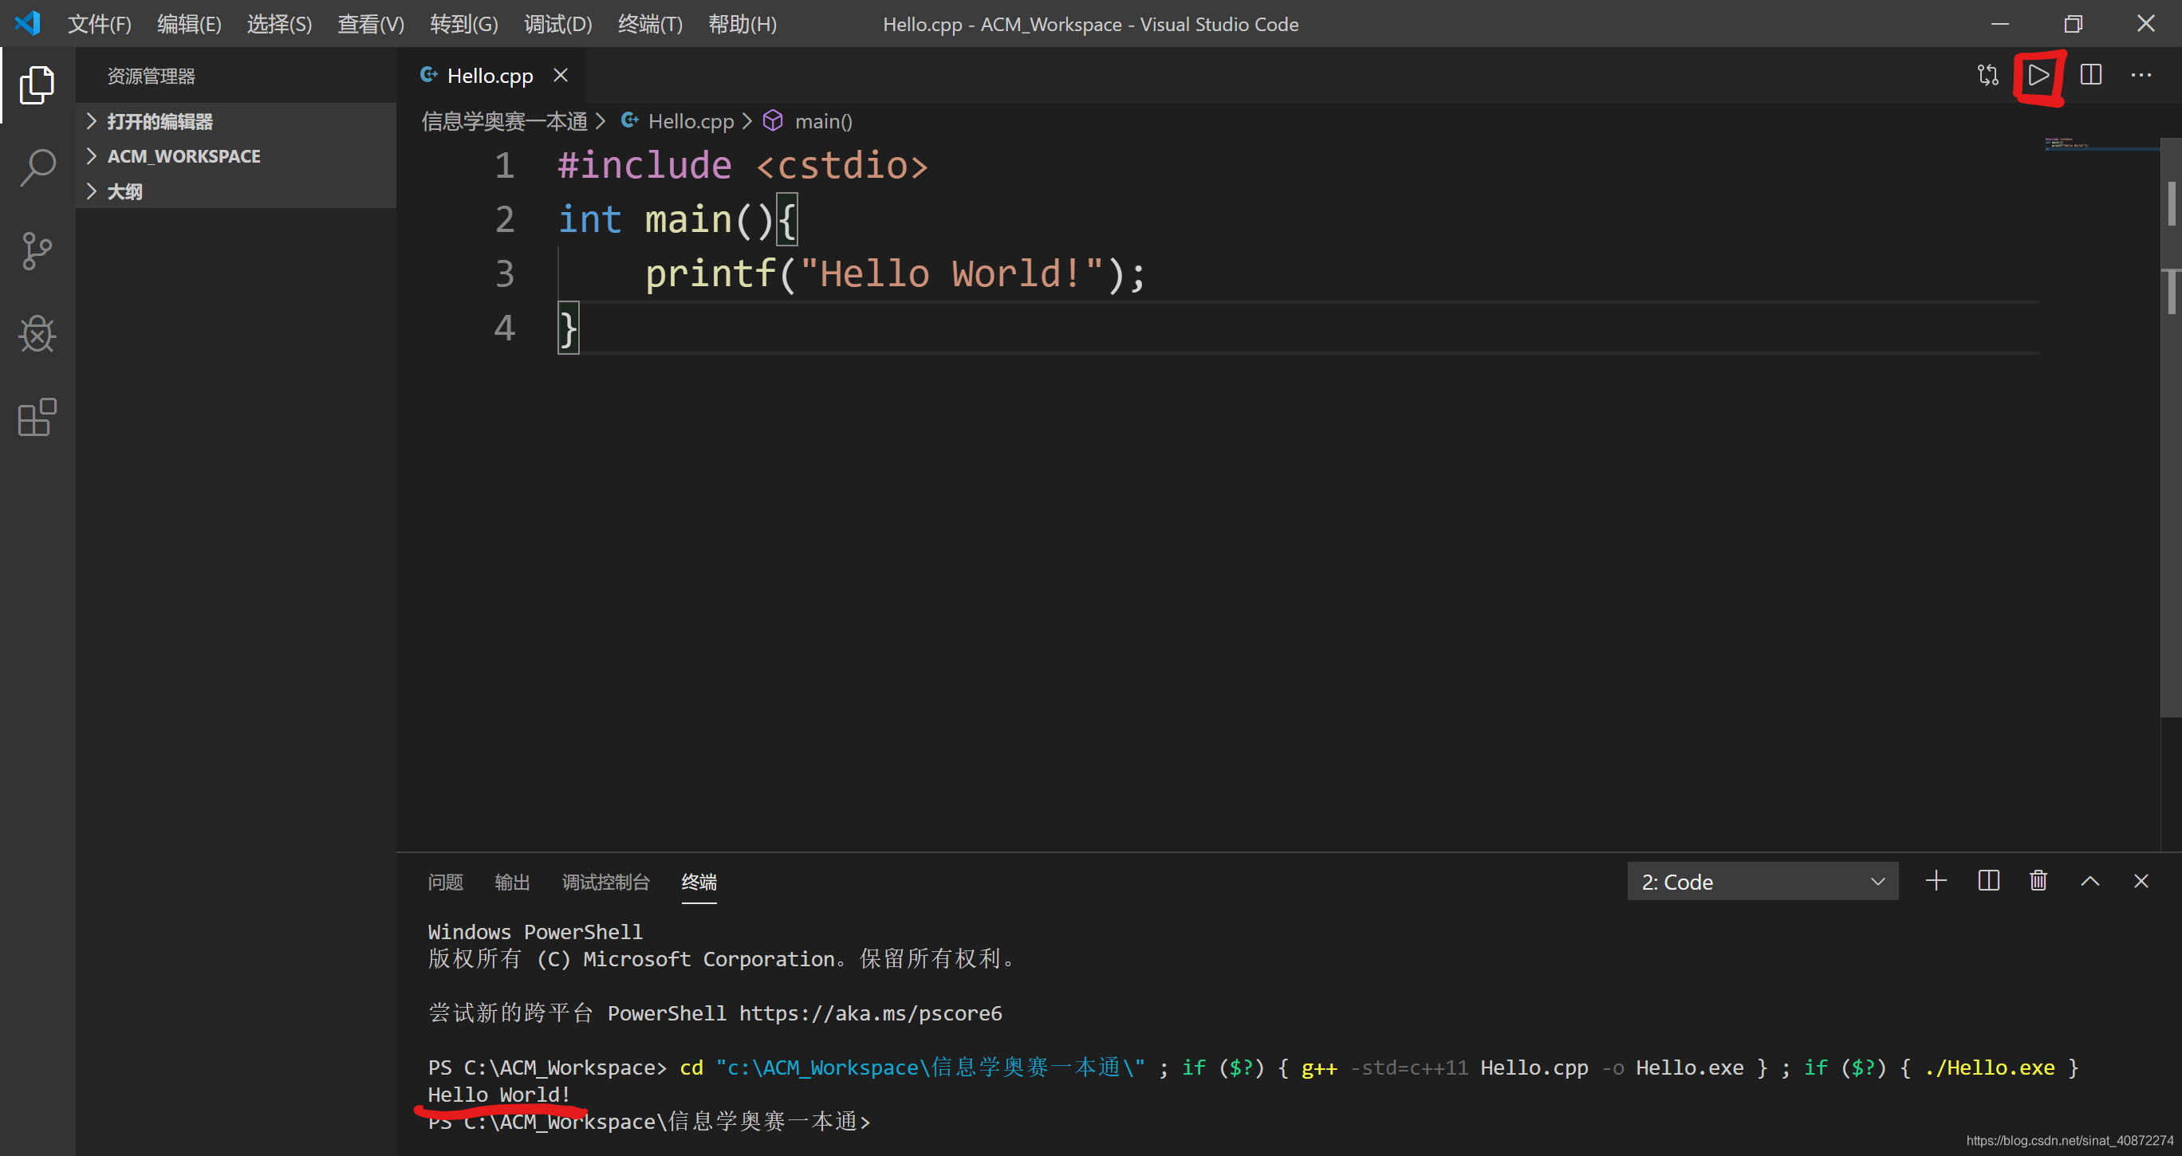Expand the 大纲 outline section
The width and height of the screenshot is (2182, 1156).
236,191
